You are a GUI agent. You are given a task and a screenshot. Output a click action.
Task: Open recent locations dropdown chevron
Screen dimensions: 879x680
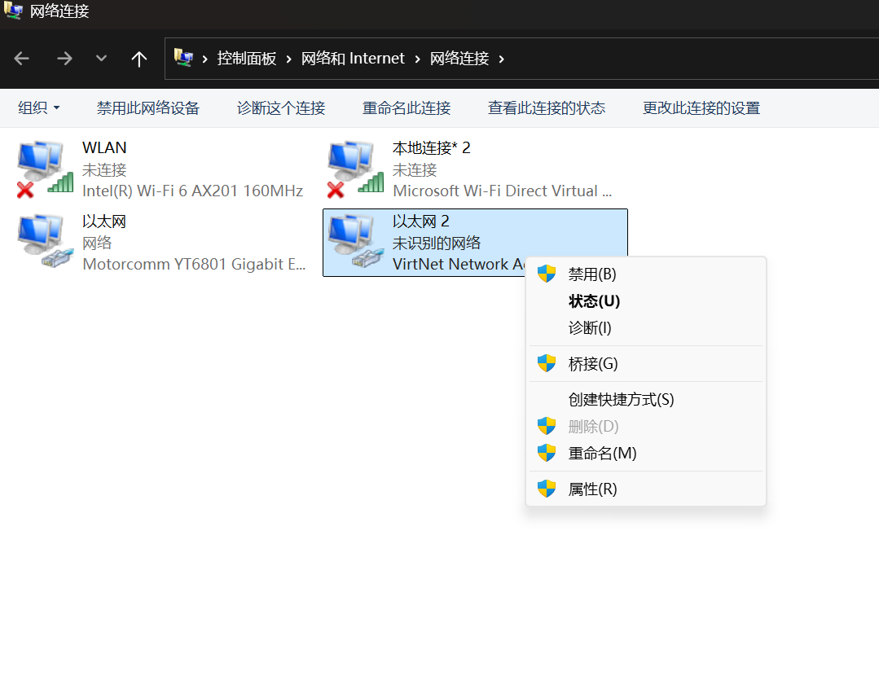tap(101, 58)
